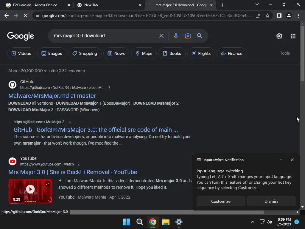Stop loading the current page
The image size is (305, 229).
click(x=26, y=16)
